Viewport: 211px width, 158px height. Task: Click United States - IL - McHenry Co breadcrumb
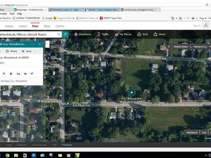tap(190, 47)
